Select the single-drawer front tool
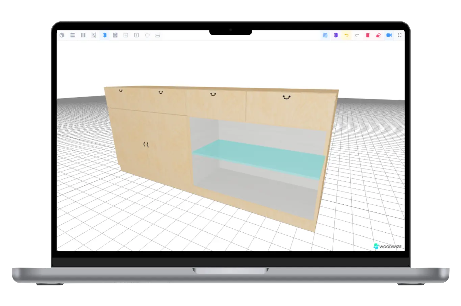The height and width of the screenshot is (306, 461). click(125, 35)
